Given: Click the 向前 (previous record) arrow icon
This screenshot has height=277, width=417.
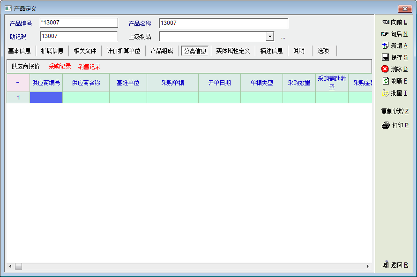Looking at the screenshot, I should [x=385, y=22].
